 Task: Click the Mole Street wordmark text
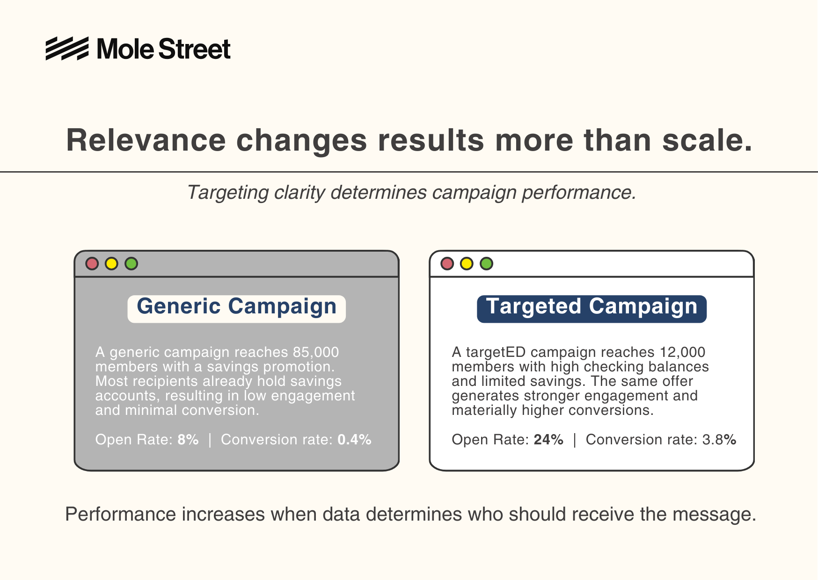coord(164,49)
